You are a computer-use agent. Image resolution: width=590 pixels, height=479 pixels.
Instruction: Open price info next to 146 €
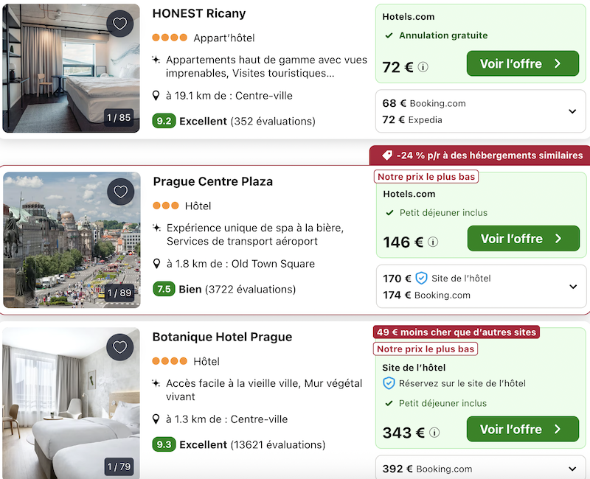(433, 242)
